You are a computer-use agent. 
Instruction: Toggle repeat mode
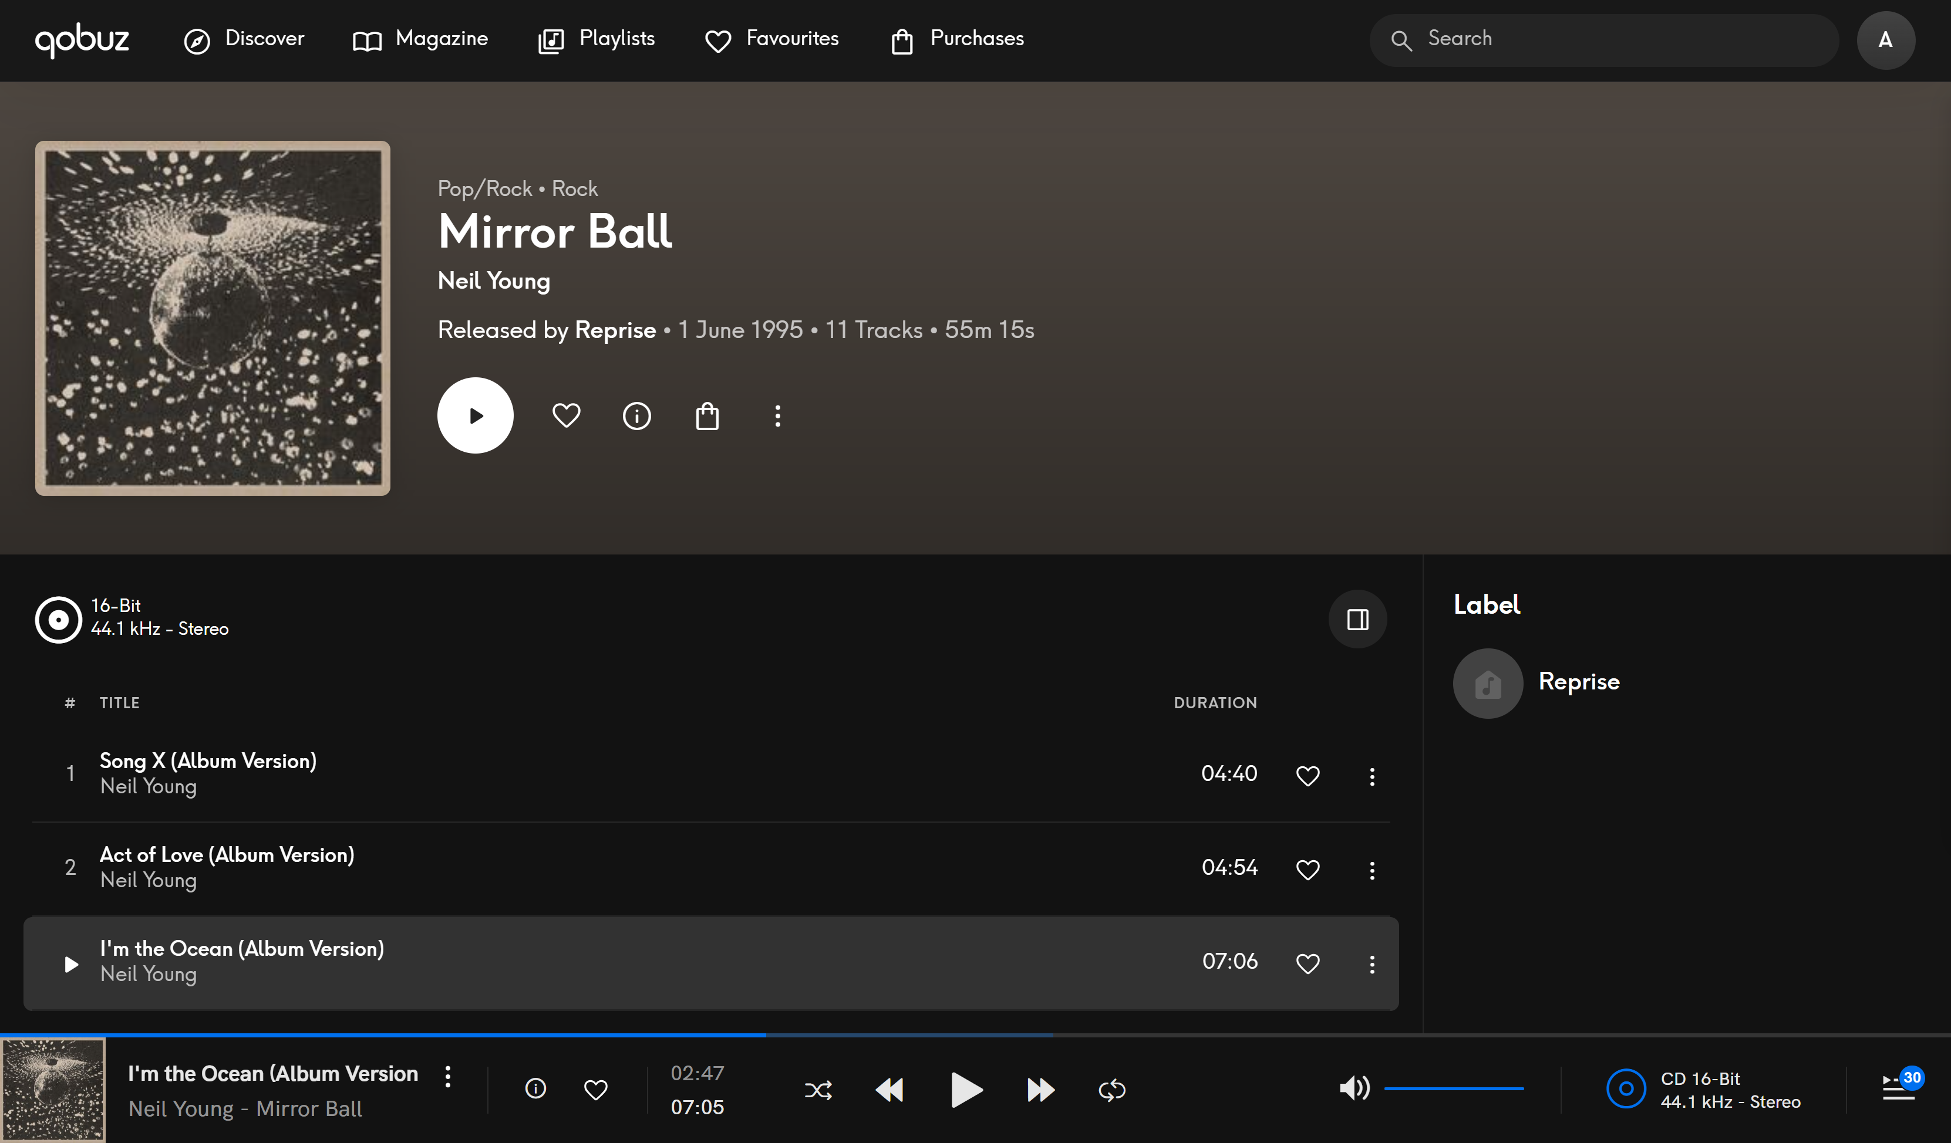[x=1112, y=1090]
